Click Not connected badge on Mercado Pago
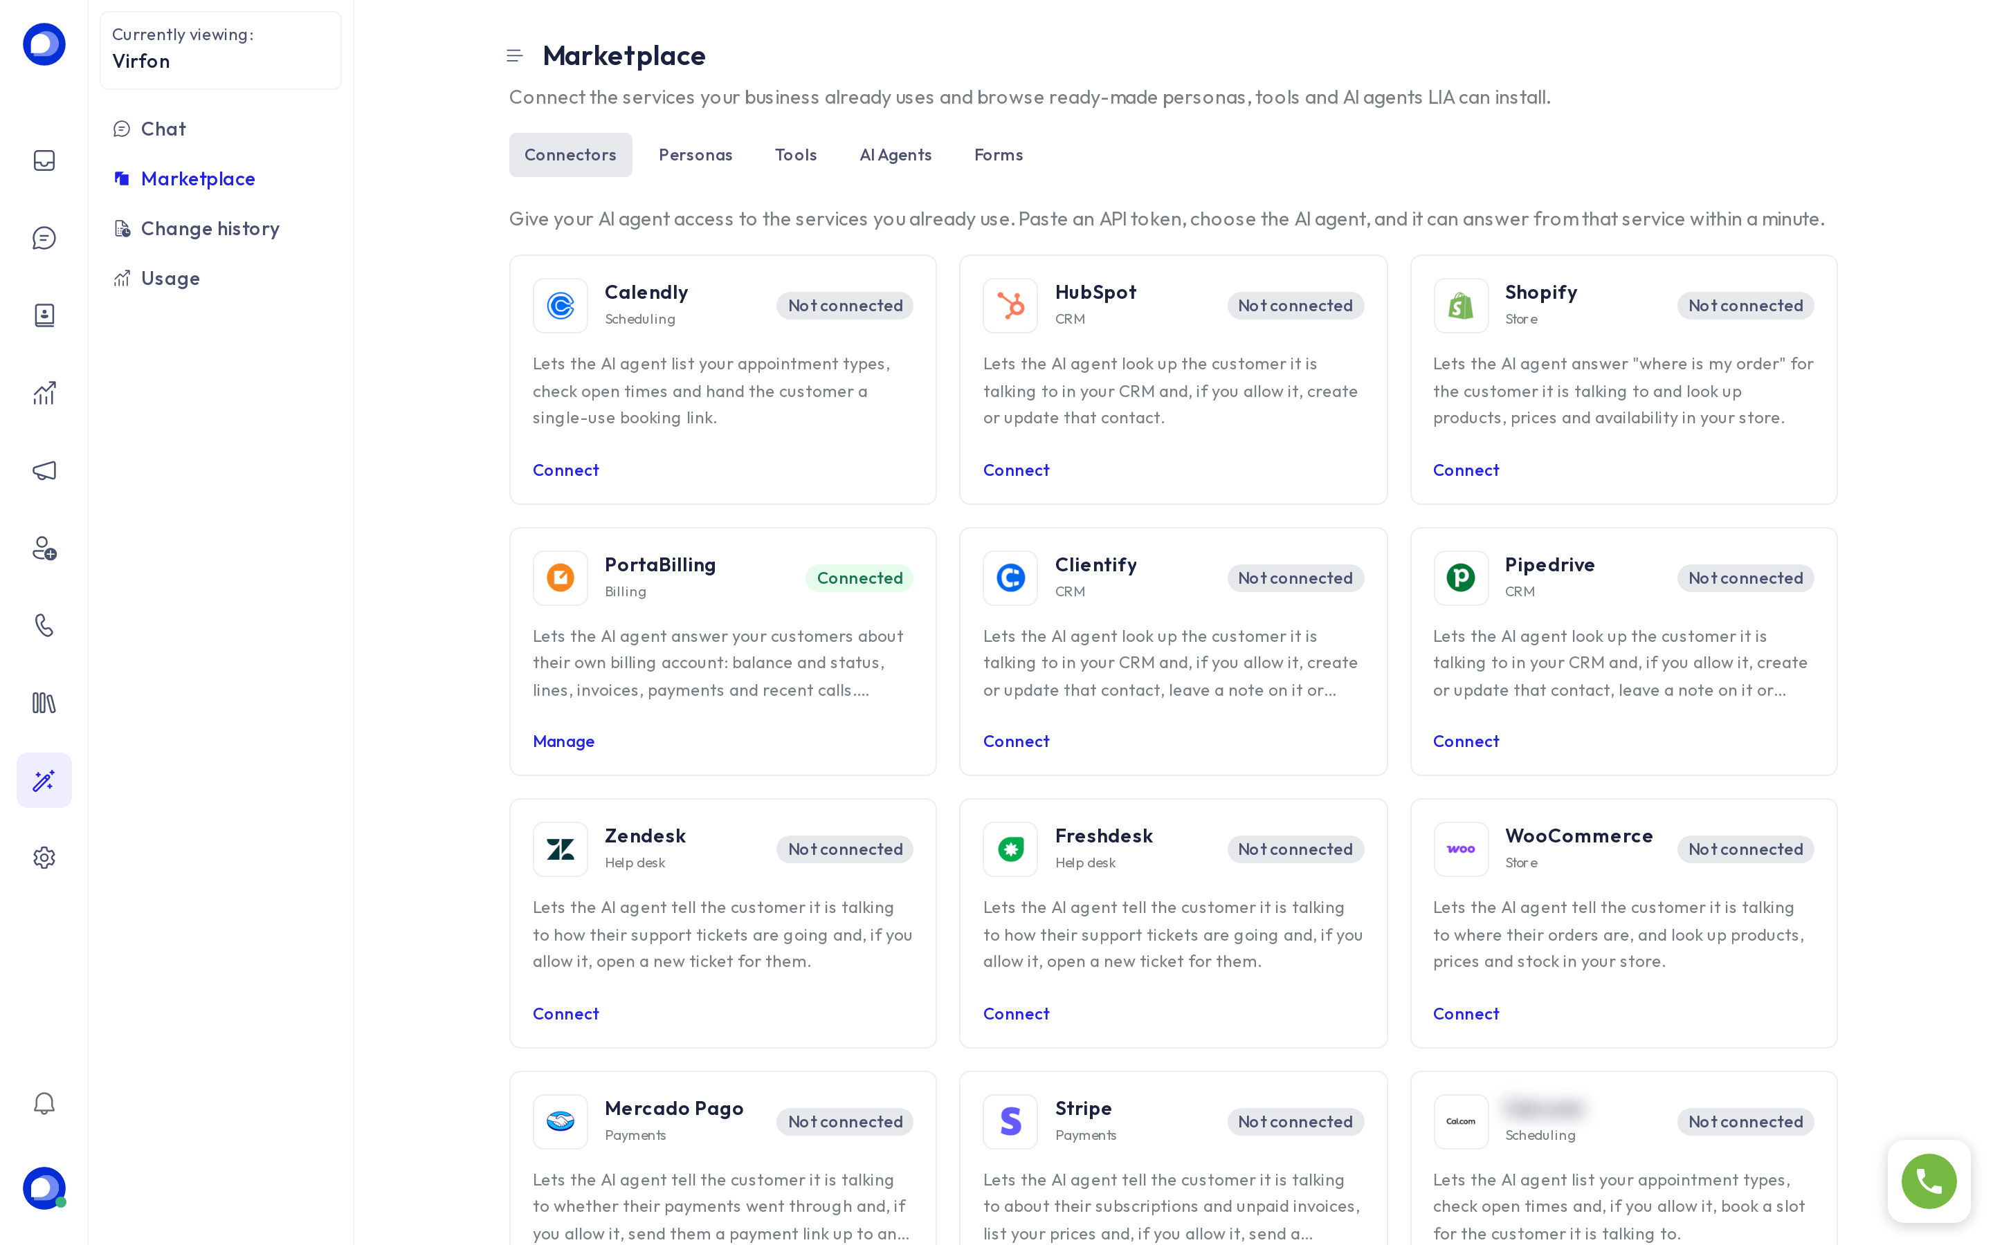 (845, 1121)
